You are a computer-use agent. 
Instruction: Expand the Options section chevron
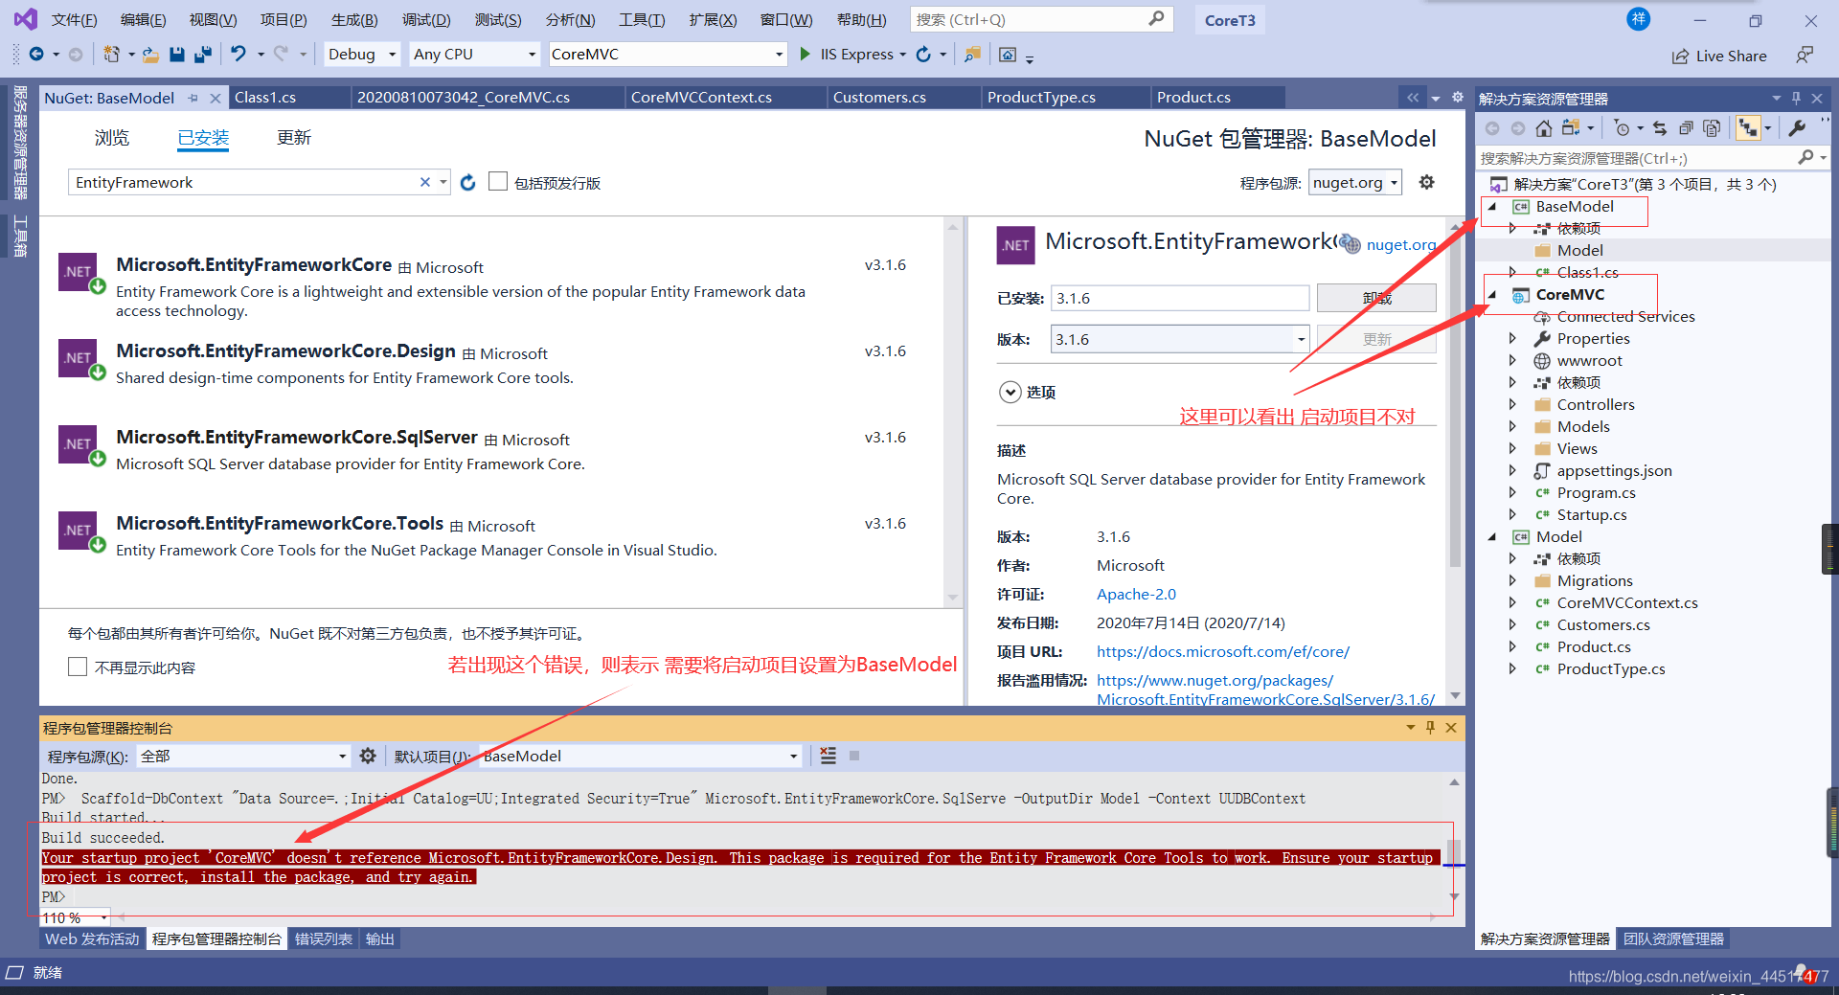(x=1010, y=392)
